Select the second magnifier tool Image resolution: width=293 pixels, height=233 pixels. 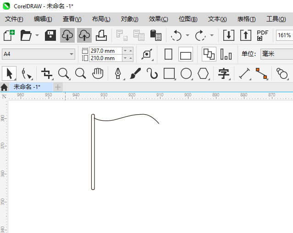[x=81, y=73]
